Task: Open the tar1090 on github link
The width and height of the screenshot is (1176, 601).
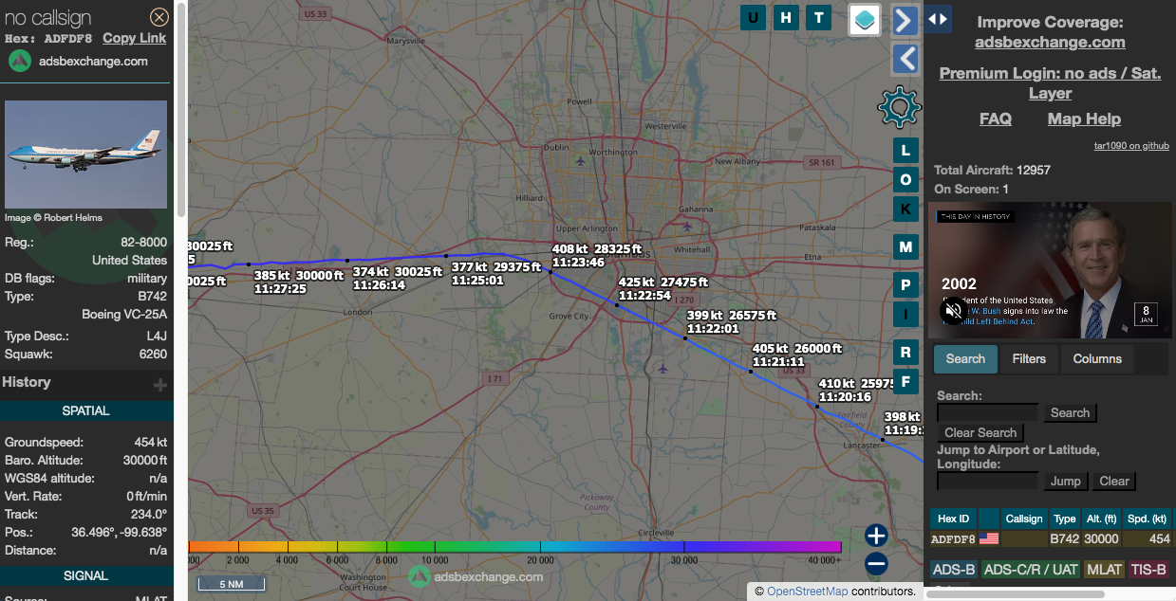Action: (x=1131, y=146)
